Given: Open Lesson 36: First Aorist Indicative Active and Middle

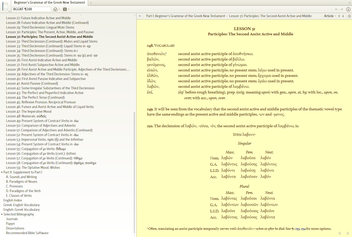Looking at the screenshot, I should (42, 60).
